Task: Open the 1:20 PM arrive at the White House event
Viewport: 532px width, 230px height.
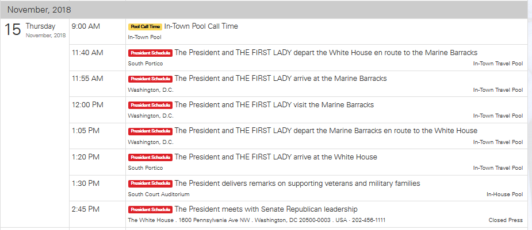Action: tap(275, 157)
